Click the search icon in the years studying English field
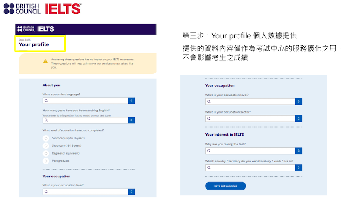This screenshot has height=199, width=346. pyautogui.click(x=46, y=120)
